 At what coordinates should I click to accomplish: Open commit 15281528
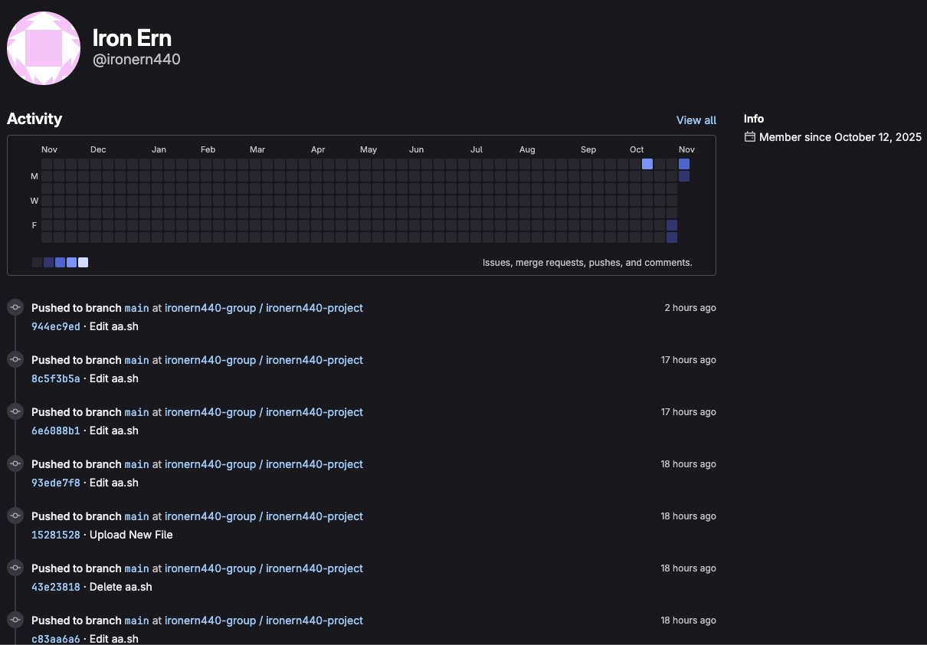pos(55,535)
